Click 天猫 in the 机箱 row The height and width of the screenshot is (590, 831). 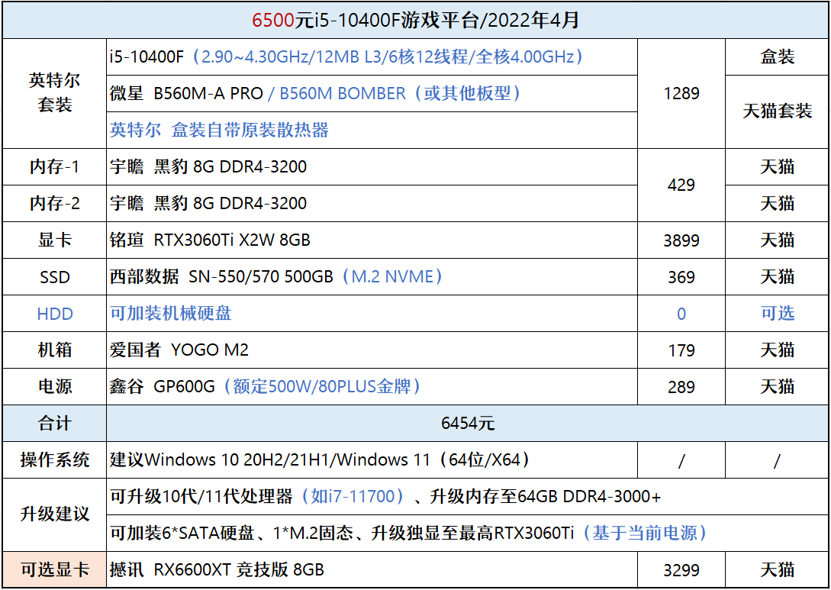click(x=777, y=350)
